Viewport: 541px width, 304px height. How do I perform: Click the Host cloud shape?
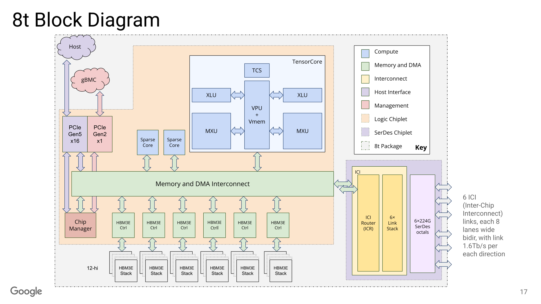coord(76,47)
